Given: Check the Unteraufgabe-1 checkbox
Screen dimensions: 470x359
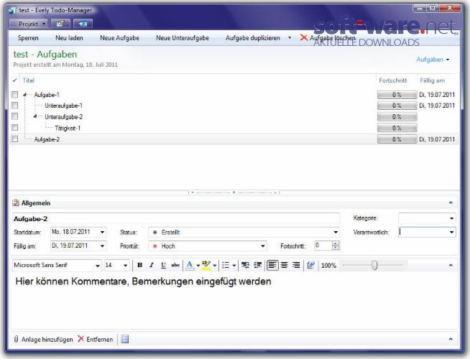Looking at the screenshot, I should point(14,106).
